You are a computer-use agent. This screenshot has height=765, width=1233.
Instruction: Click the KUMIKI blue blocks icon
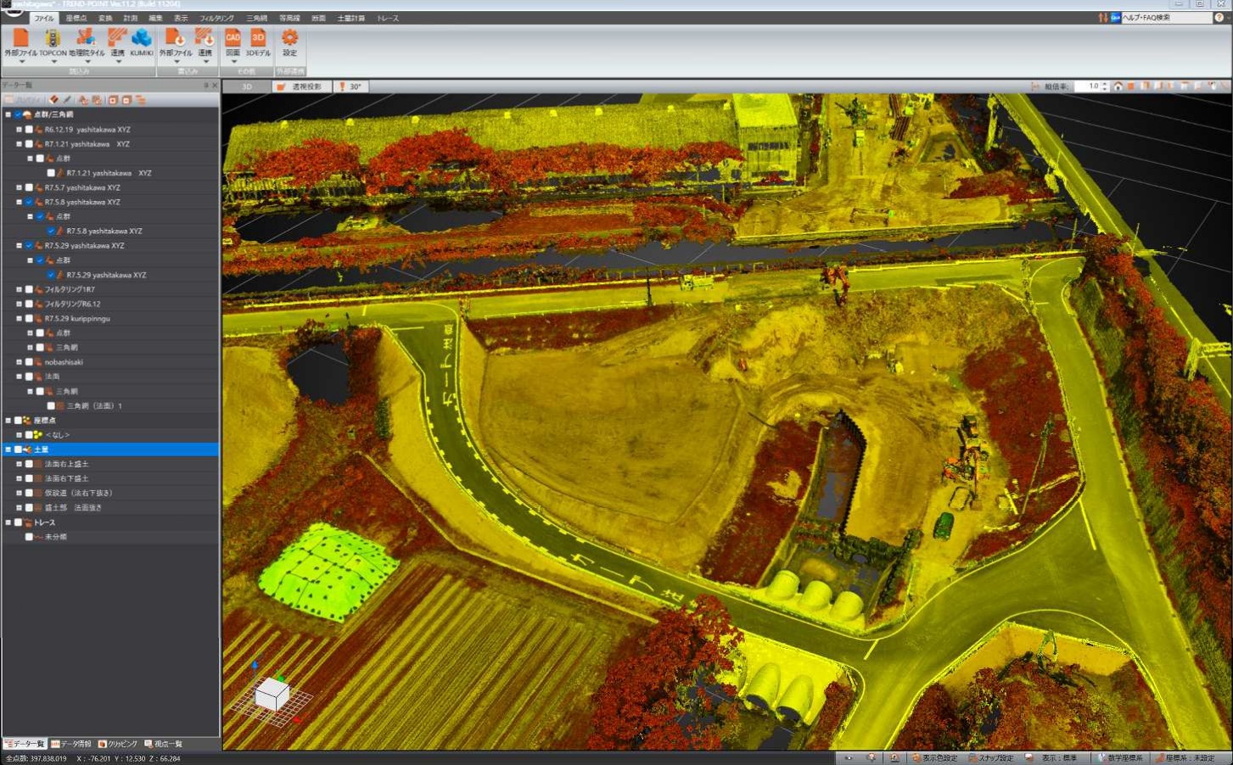pos(142,42)
